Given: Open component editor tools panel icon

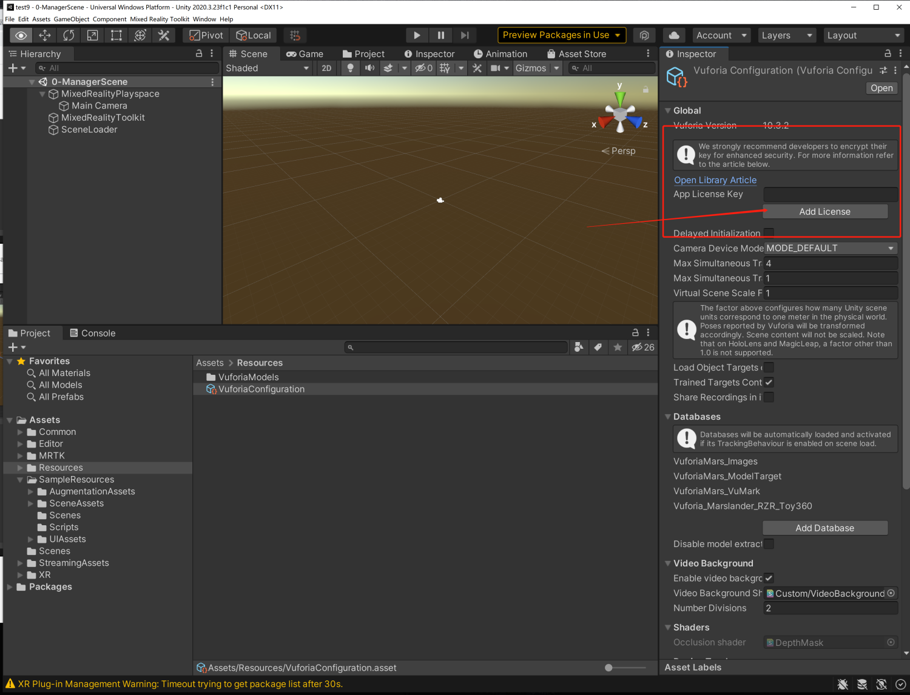Looking at the screenshot, I should [x=477, y=68].
